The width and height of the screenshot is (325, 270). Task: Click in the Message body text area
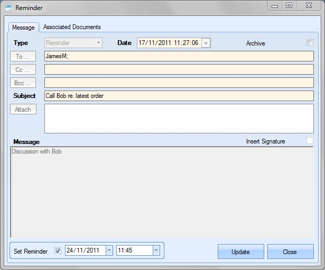162,192
